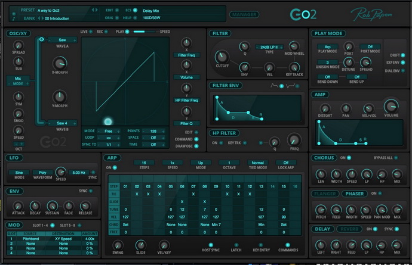Toggle arp Host Sync

coord(210,245)
